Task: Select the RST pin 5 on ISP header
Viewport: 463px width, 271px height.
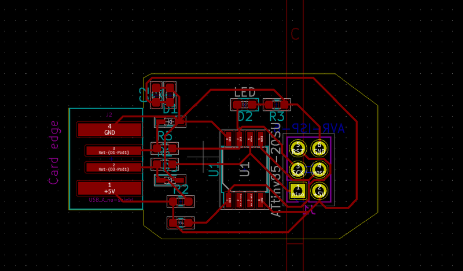Action: coord(298,148)
